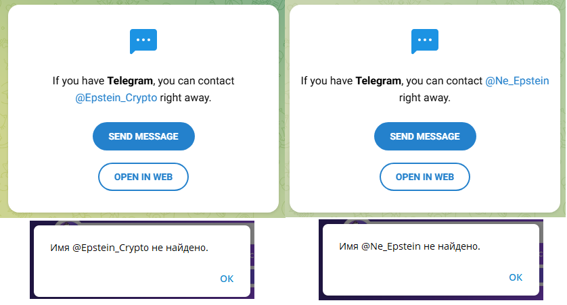The width and height of the screenshot is (567, 305).
Task: Click the 'Имя @Ne_Epstein не найдено' message text
Action: pos(409,246)
